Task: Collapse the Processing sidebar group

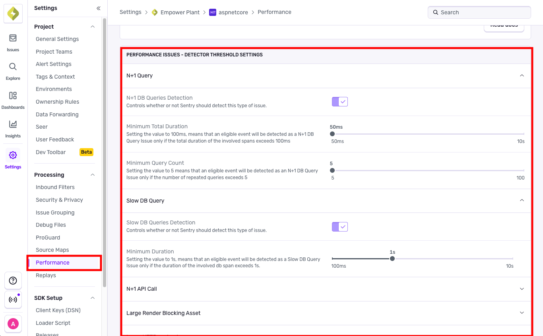Action: point(93,175)
